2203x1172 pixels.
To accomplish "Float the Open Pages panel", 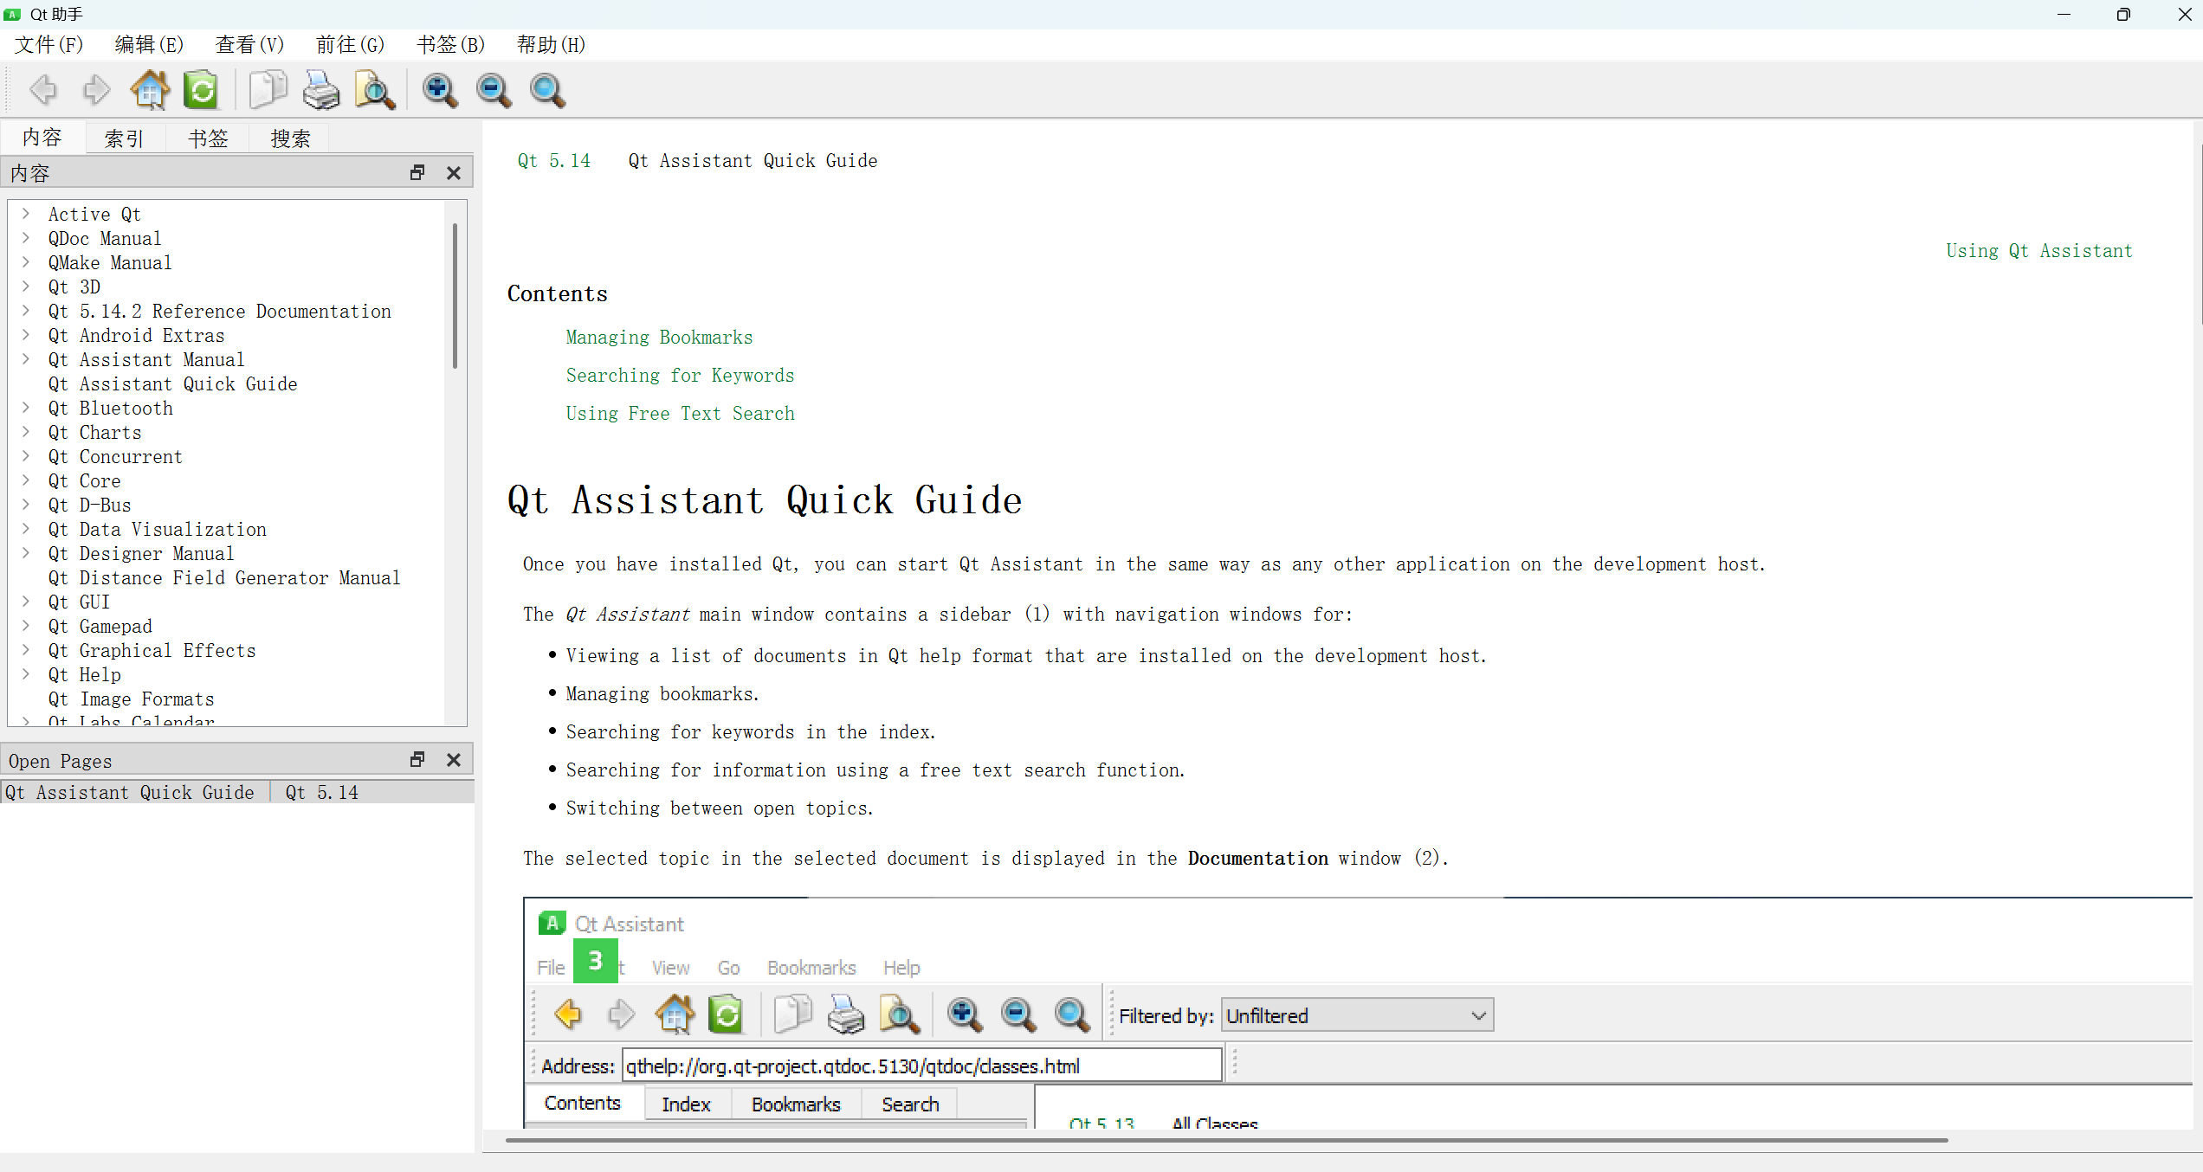I will [x=417, y=760].
